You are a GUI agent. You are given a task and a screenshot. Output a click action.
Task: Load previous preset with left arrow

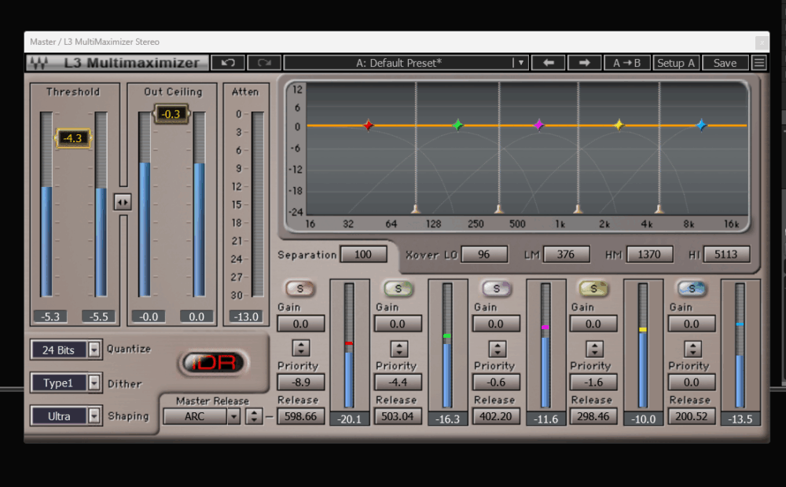(x=549, y=63)
